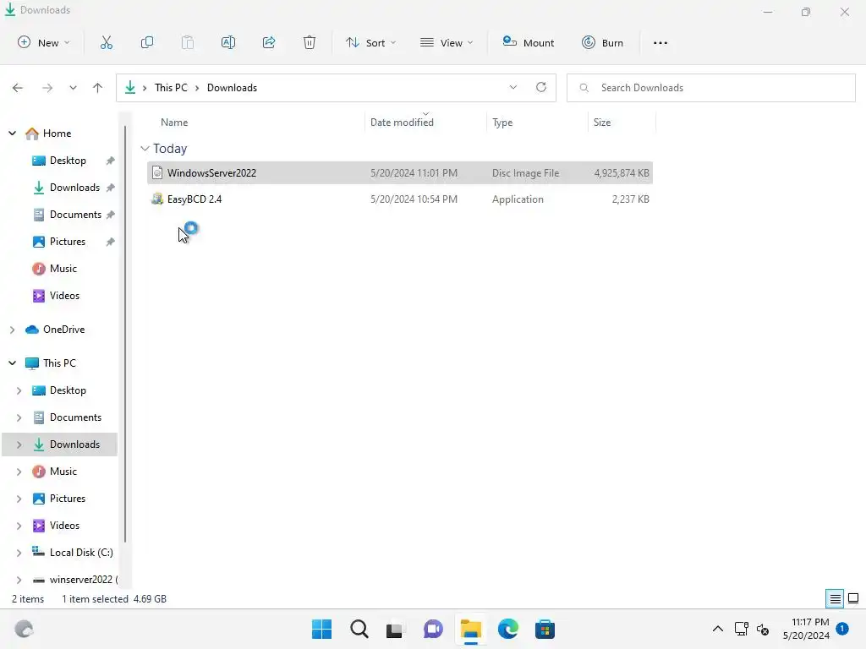This screenshot has height=649, width=866.
Task: Collapse the Today group
Action: point(145,149)
